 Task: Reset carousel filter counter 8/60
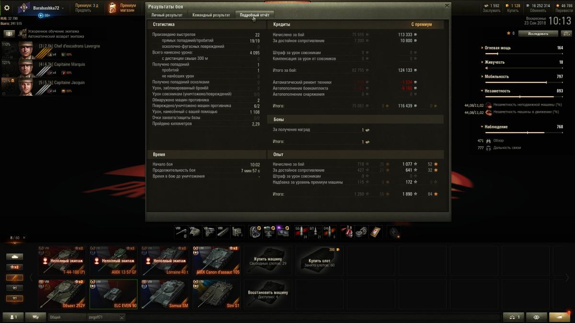click(x=24, y=237)
